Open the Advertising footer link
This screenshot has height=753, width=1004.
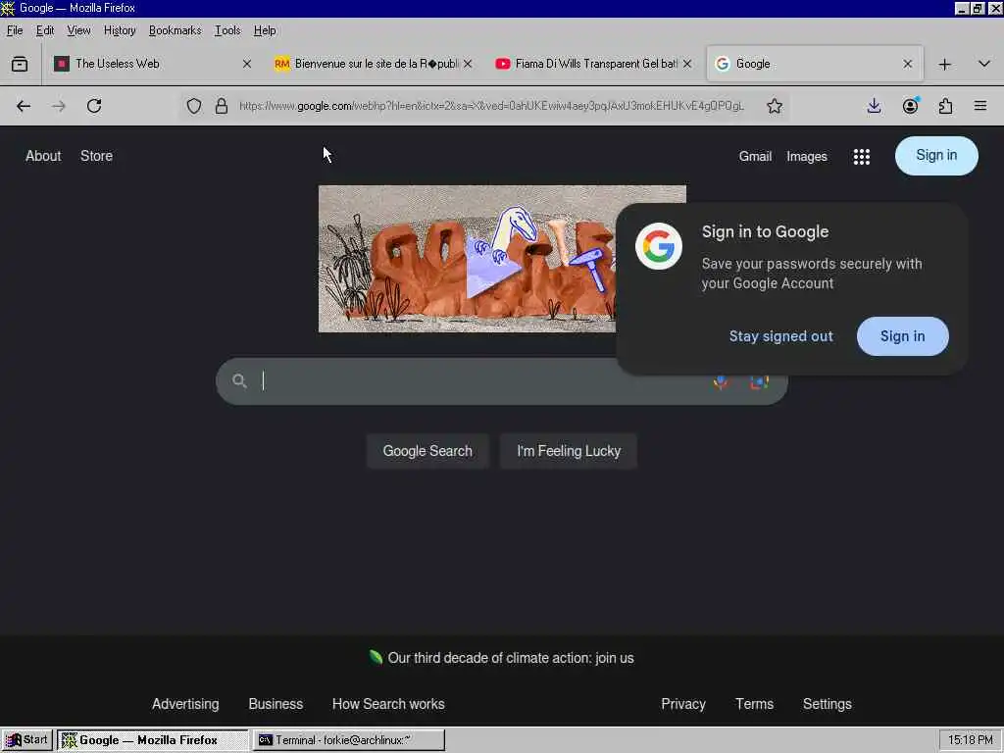[x=185, y=704]
